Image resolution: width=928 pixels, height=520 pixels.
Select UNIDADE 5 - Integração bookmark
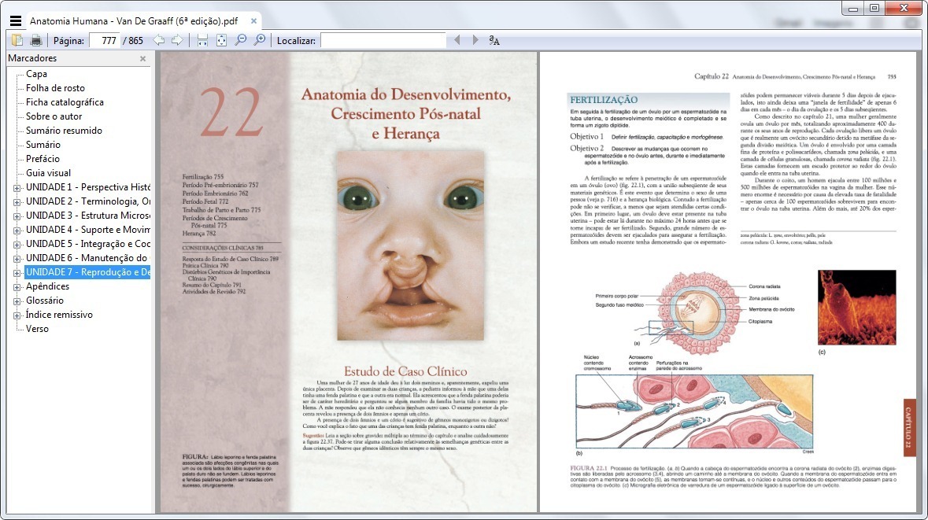87,244
